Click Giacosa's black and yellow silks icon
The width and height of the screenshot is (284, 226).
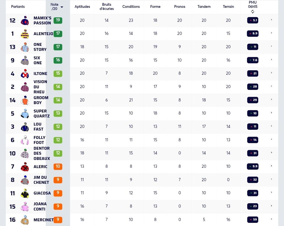25,193
